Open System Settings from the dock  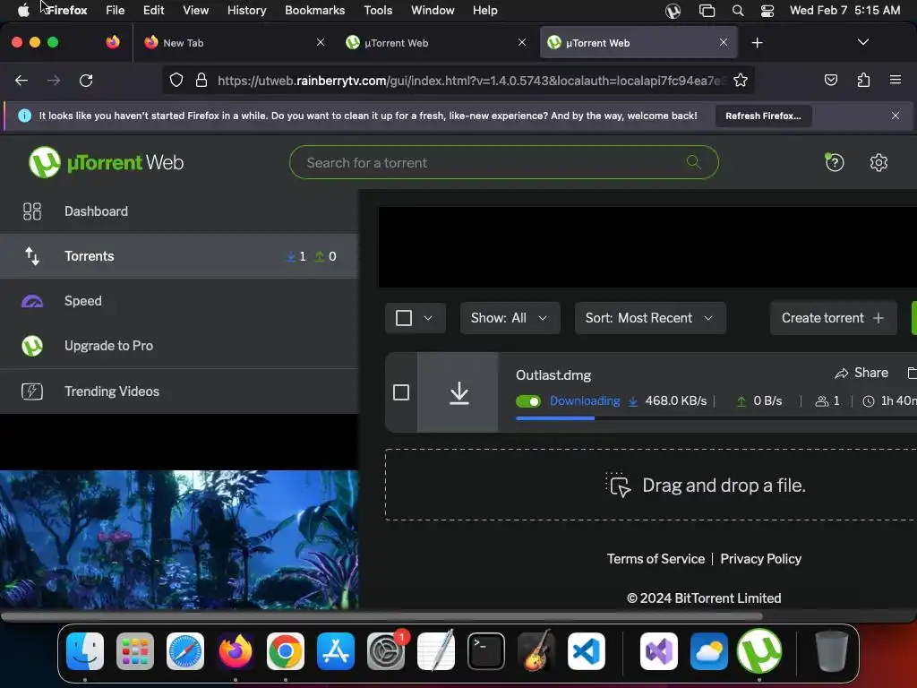386,651
